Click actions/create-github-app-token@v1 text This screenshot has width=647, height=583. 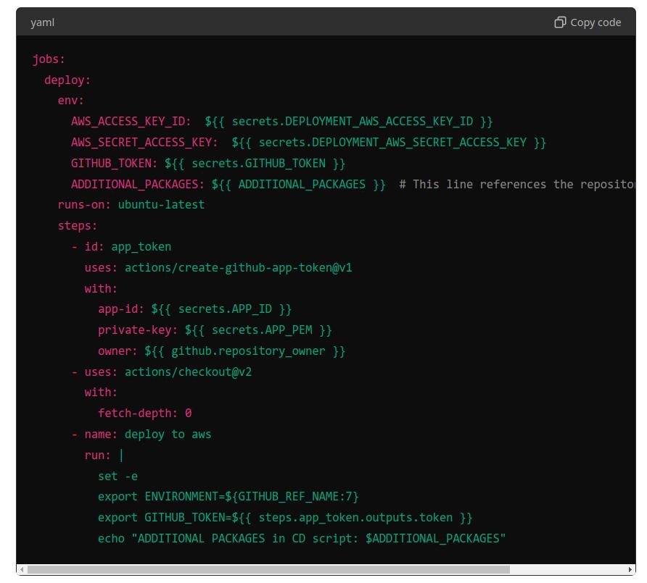pyautogui.click(x=239, y=268)
